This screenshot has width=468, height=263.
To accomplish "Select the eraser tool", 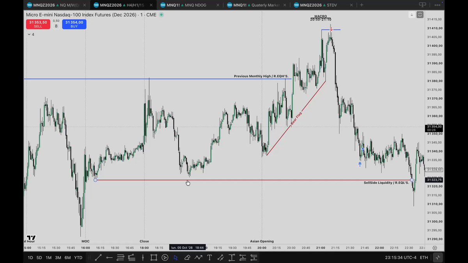I will tap(187, 258).
